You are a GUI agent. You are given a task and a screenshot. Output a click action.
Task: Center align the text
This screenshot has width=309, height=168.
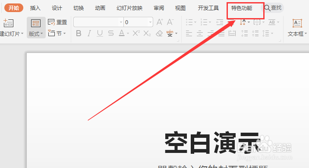200,34
